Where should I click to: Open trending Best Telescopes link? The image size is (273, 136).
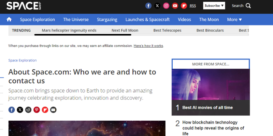(167, 30)
